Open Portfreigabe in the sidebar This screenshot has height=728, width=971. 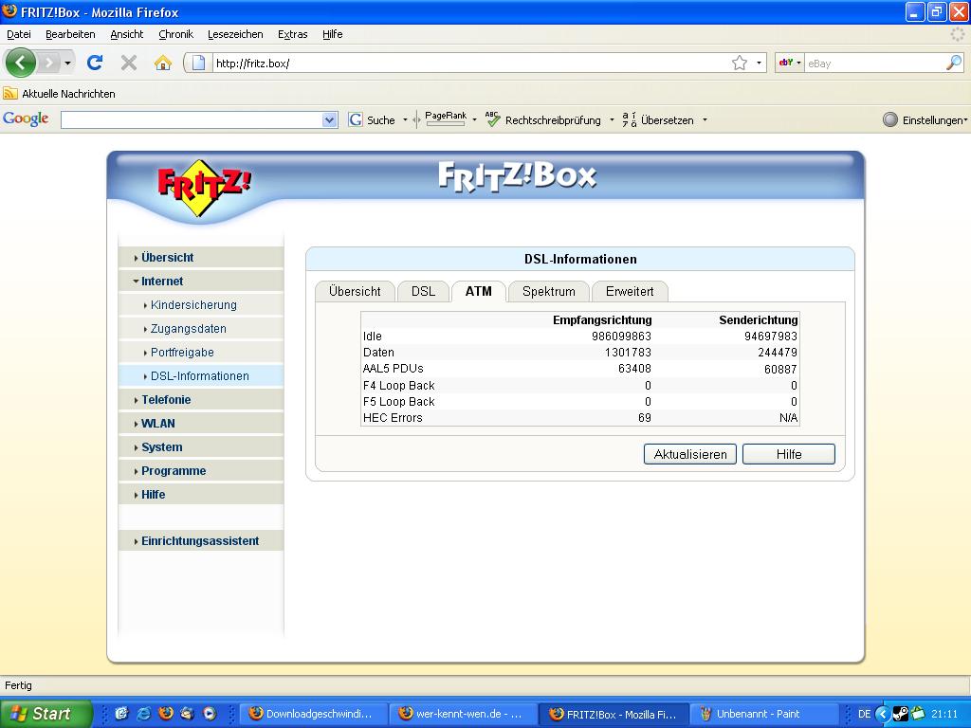(x=201, y=353)
